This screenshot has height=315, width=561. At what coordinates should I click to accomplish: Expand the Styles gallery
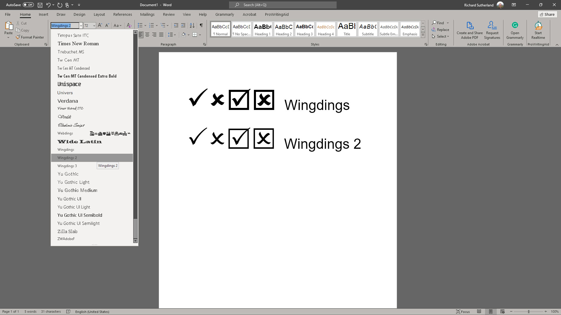point(423,35)
